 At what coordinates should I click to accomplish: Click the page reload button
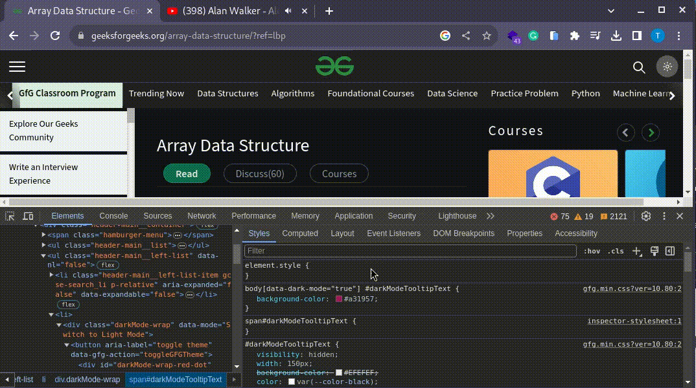[55, 36]
